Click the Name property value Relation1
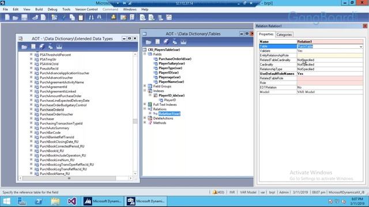 tap(330, 41)
